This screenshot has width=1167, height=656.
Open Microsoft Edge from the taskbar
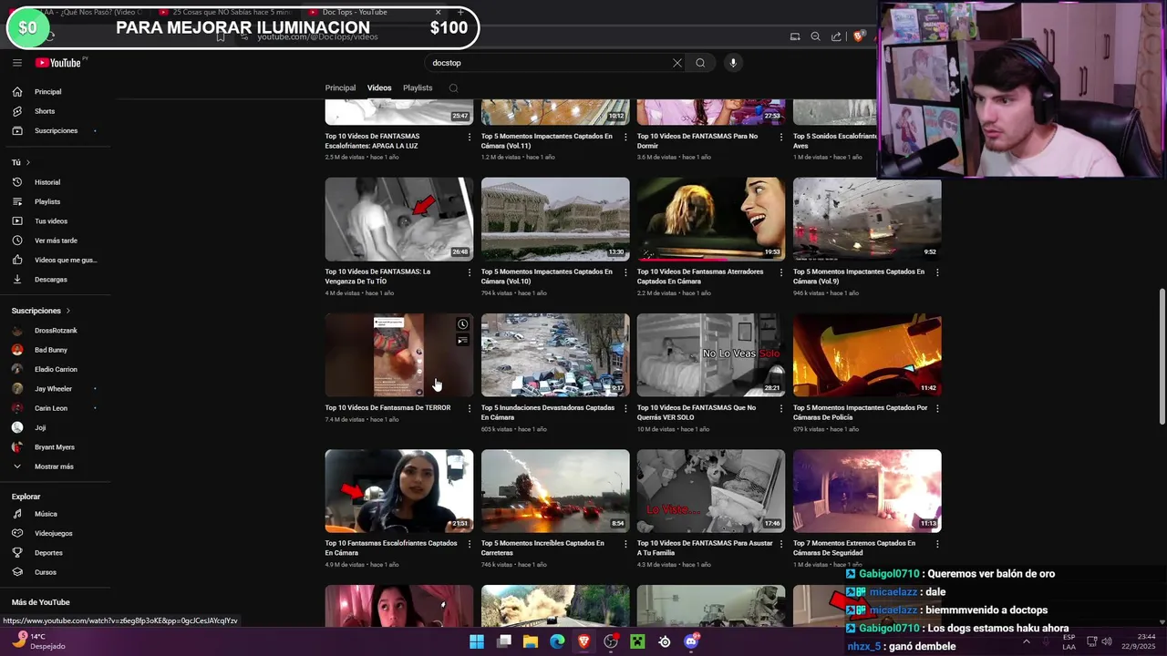557,641
